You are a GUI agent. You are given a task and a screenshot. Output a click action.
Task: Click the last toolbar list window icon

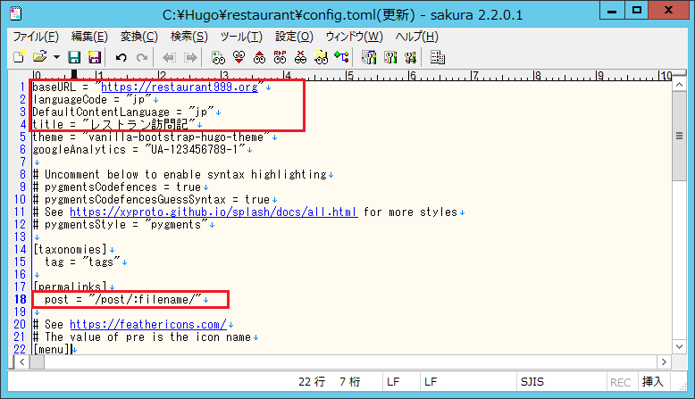438,57
